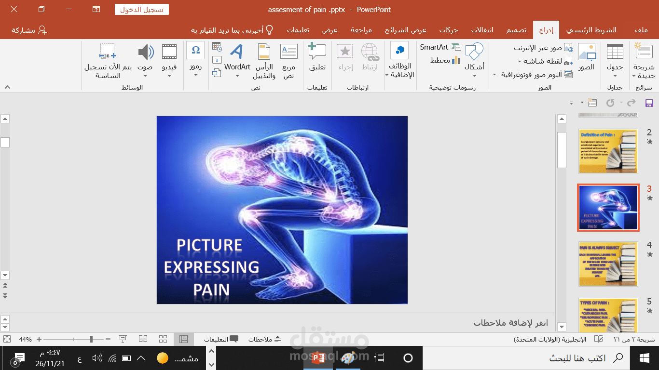Switch to Slide Sorter view
The height and width of the screenshot is (370, 659).
(x=163, y=339)
